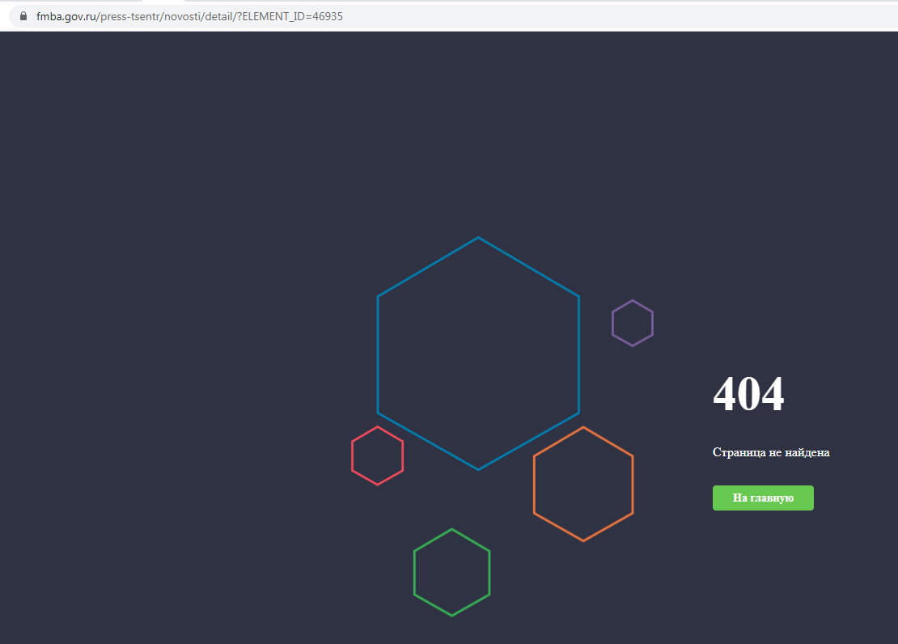This screenshot has height=644, width=898.
Task: Click the digit "0" in the 404 heading
Action: click(x=749, y=395)
